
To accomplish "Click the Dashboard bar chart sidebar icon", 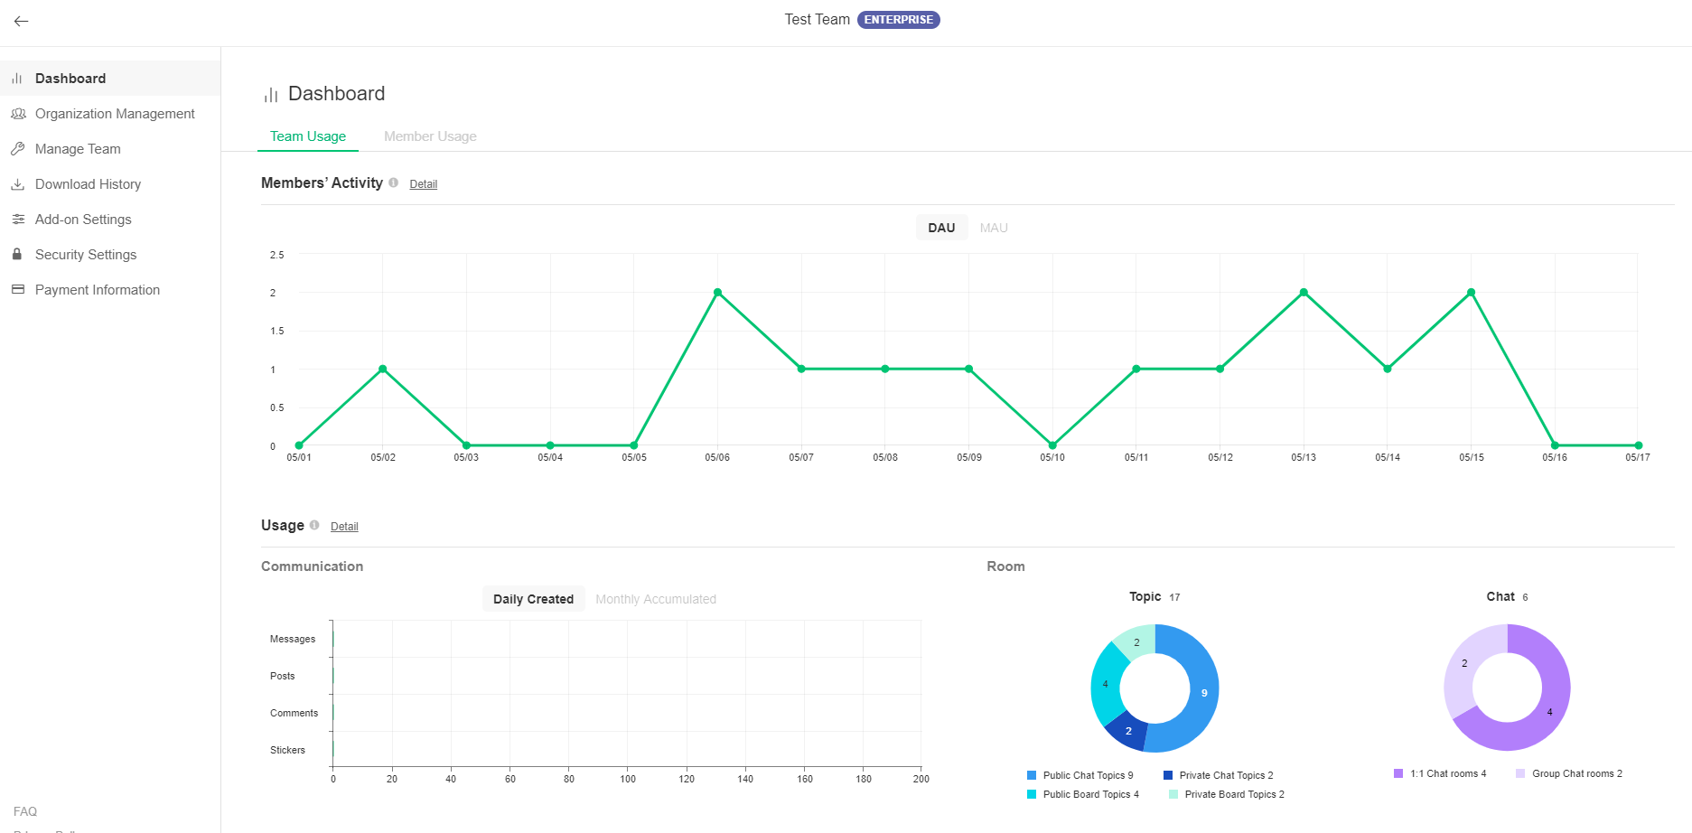I will coord(17,79).
